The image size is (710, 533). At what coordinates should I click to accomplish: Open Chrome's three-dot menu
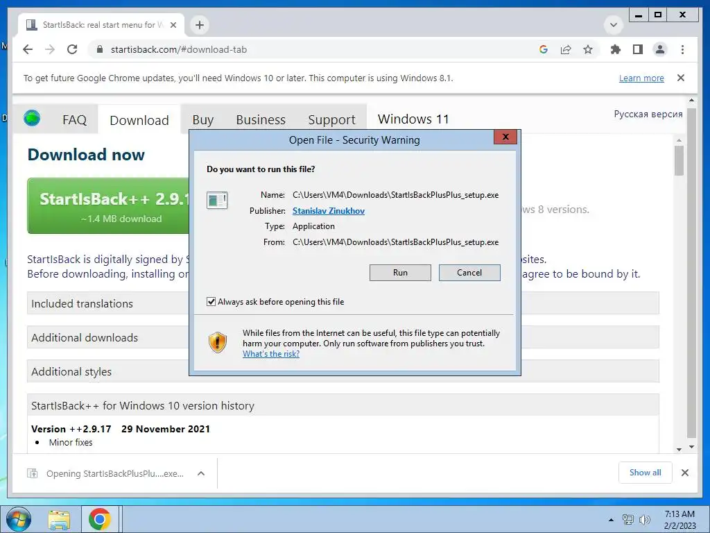[x=682, y=49]
